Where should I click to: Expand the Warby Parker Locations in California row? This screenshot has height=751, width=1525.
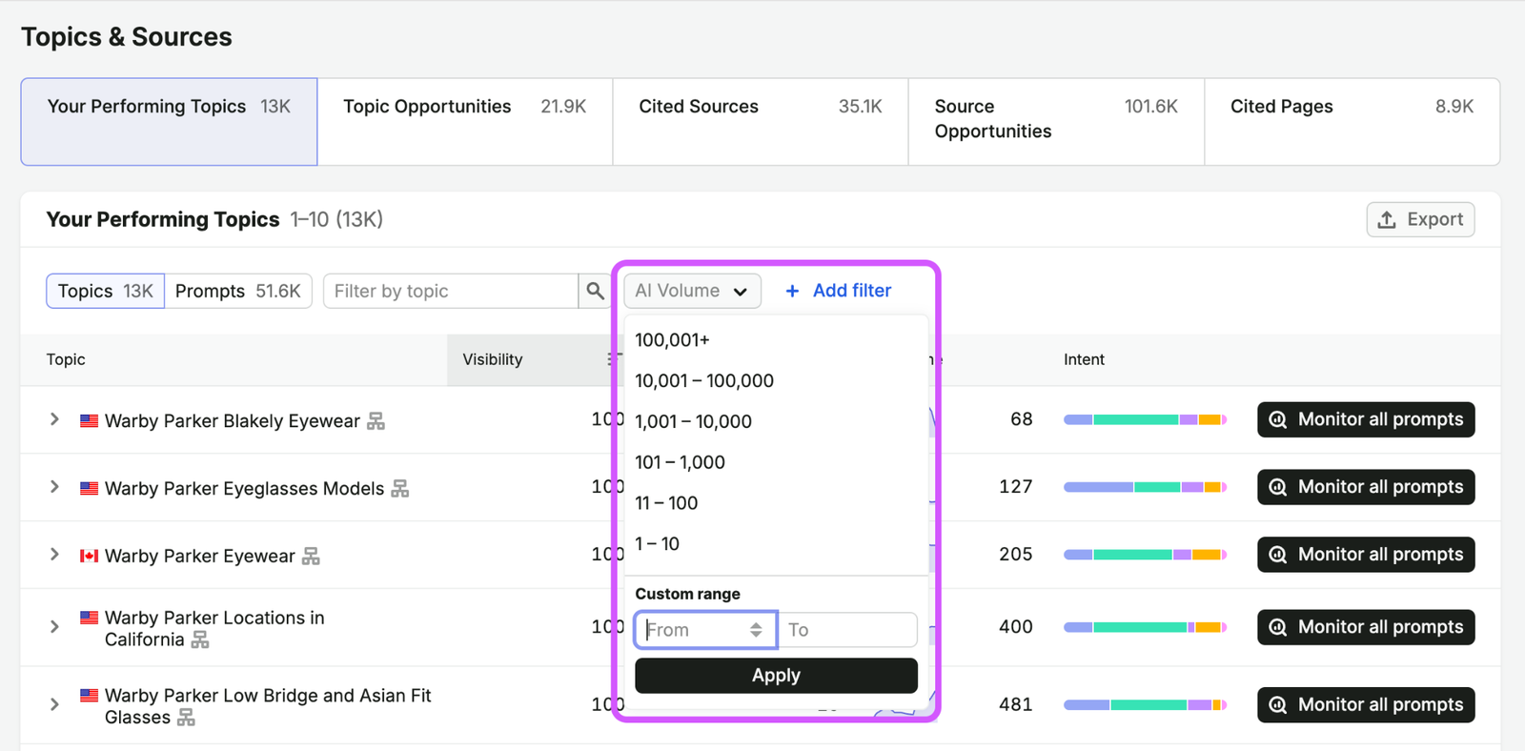(54, 627)
